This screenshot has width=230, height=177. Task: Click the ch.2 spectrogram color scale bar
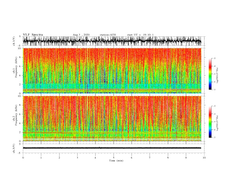click(210, 122)
